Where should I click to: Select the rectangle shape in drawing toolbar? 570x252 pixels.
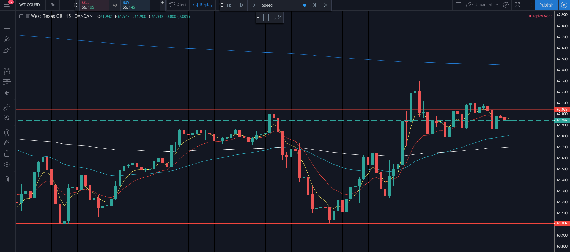click(266, 18)
